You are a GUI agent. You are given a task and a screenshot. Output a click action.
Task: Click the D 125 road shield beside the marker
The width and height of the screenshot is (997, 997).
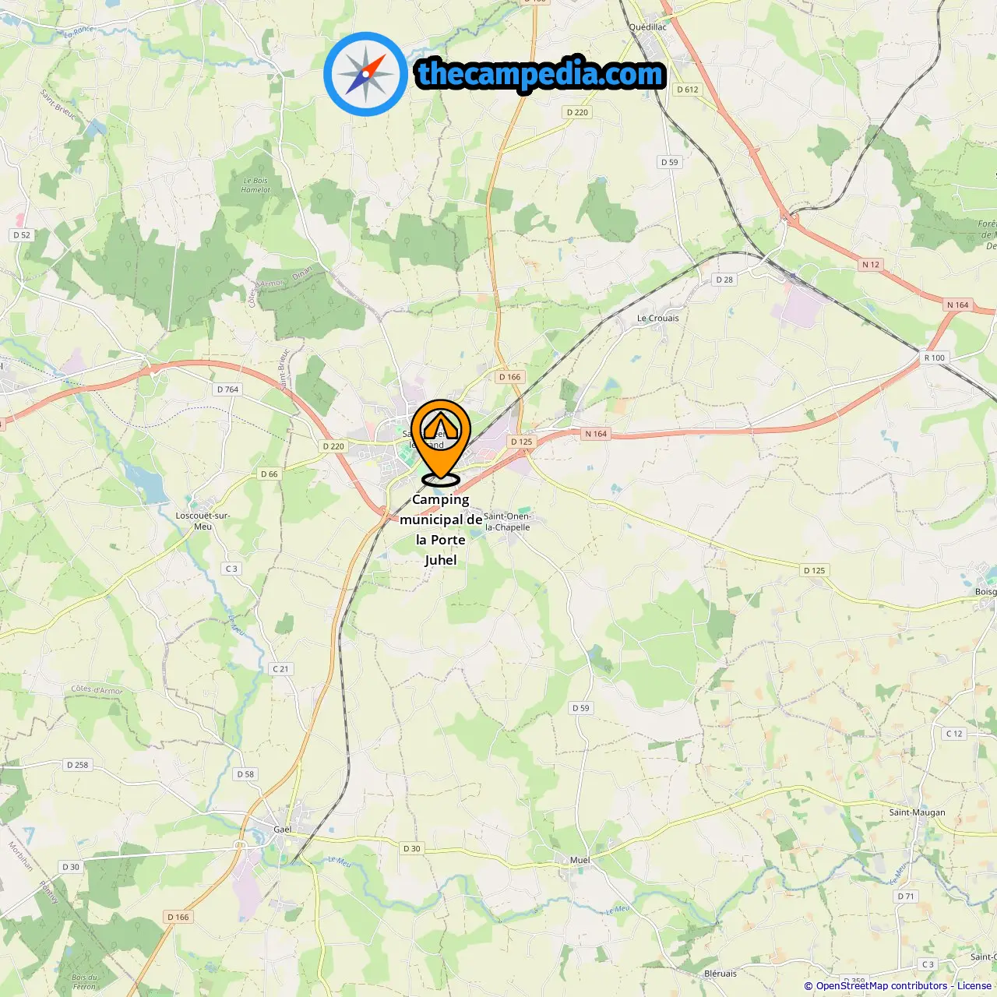tap(522, 442)
